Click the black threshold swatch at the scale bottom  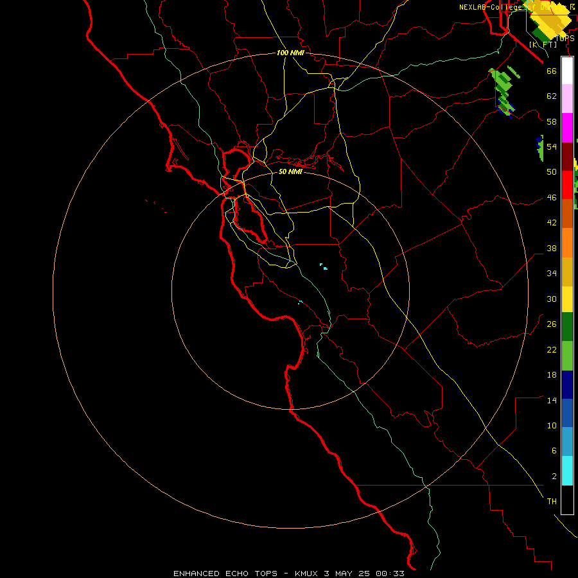[x=567, y=500]
